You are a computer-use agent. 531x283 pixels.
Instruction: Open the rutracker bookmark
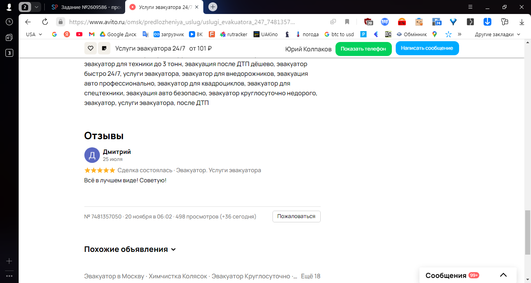point(234,34)
